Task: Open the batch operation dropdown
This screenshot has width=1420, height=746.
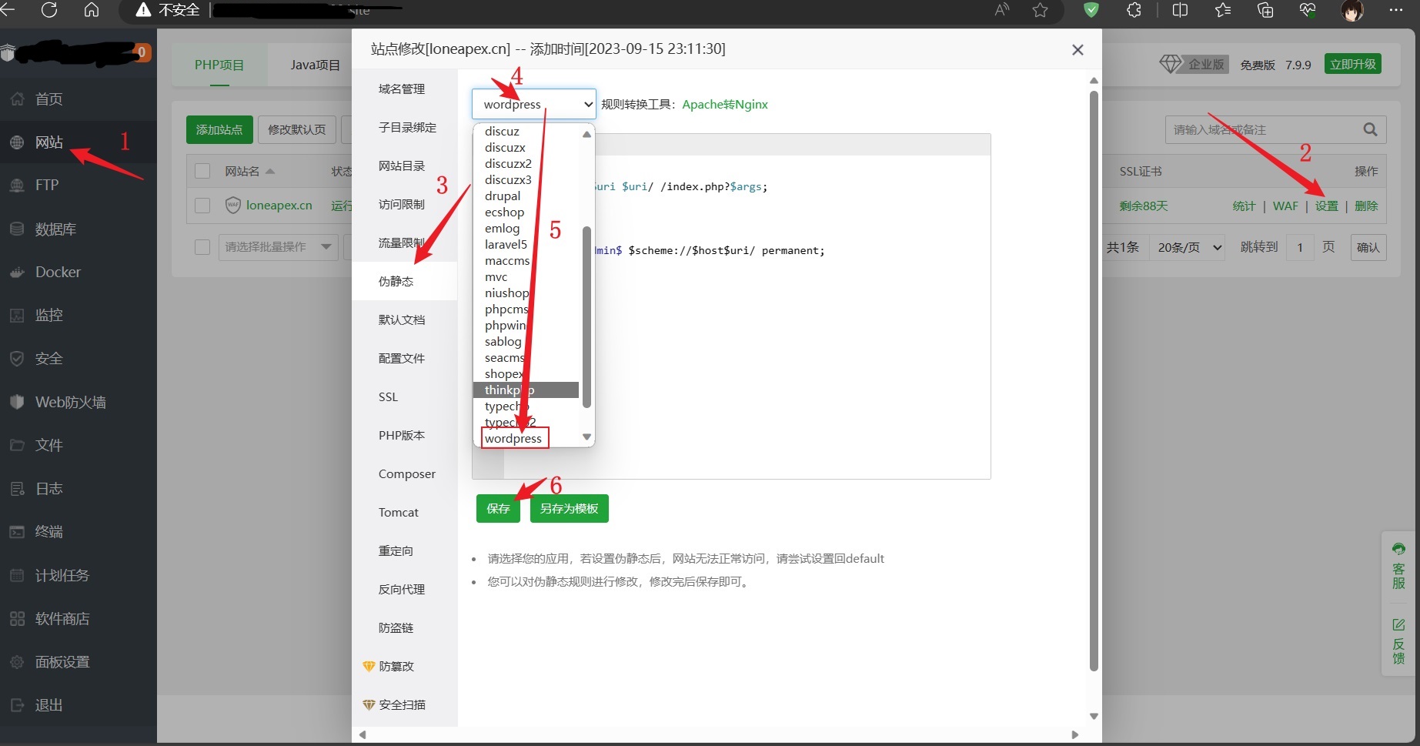Action: (x=278, y=247)
